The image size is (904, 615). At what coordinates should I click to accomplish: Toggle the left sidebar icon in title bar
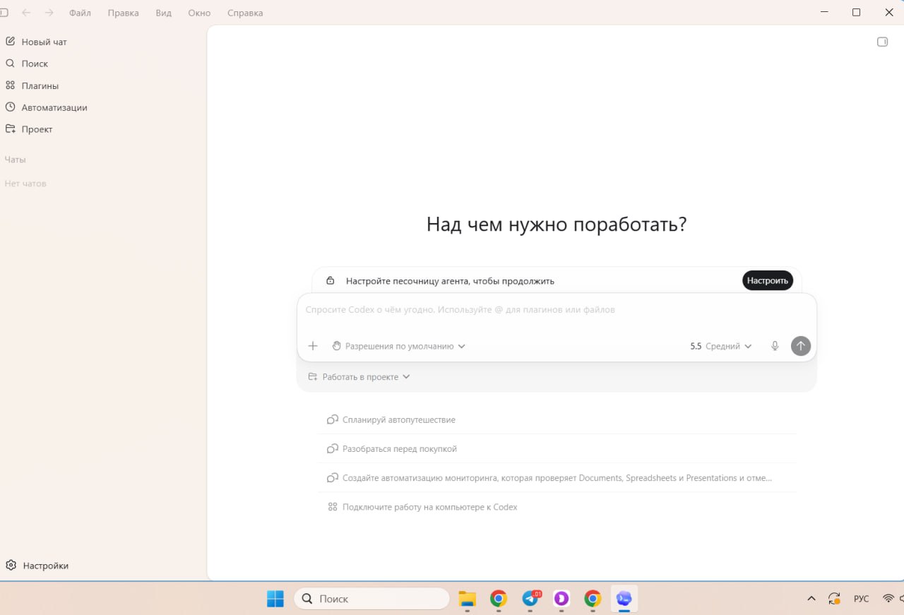click(x=4, y=13)
